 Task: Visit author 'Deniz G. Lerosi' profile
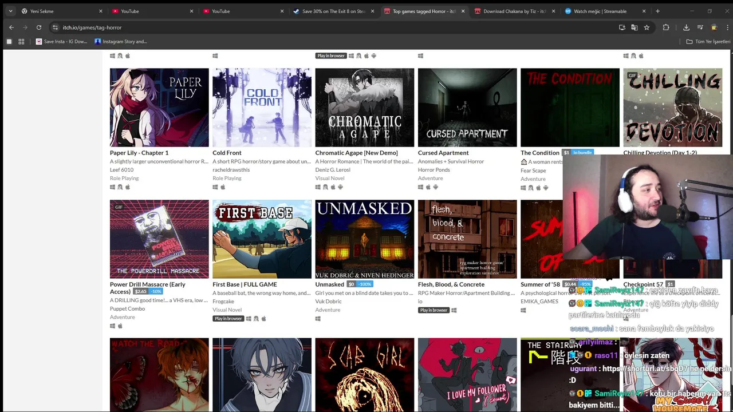333,170
